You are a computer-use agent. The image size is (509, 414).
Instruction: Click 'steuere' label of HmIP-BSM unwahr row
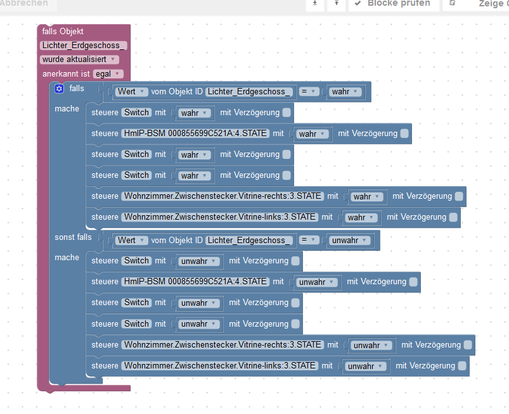105,282
